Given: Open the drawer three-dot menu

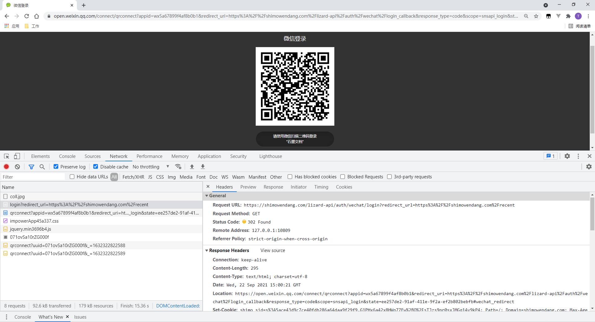Looking at the screenshot, I should 7,317.
